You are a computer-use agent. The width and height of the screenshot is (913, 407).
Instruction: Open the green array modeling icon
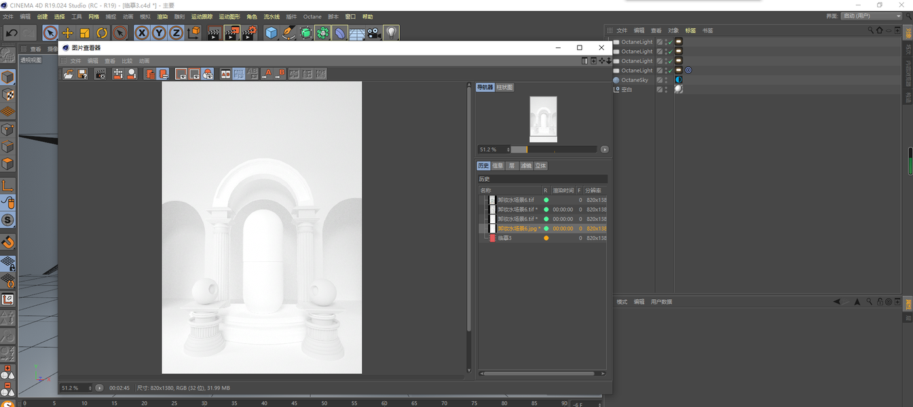click(x=323, y=33)
